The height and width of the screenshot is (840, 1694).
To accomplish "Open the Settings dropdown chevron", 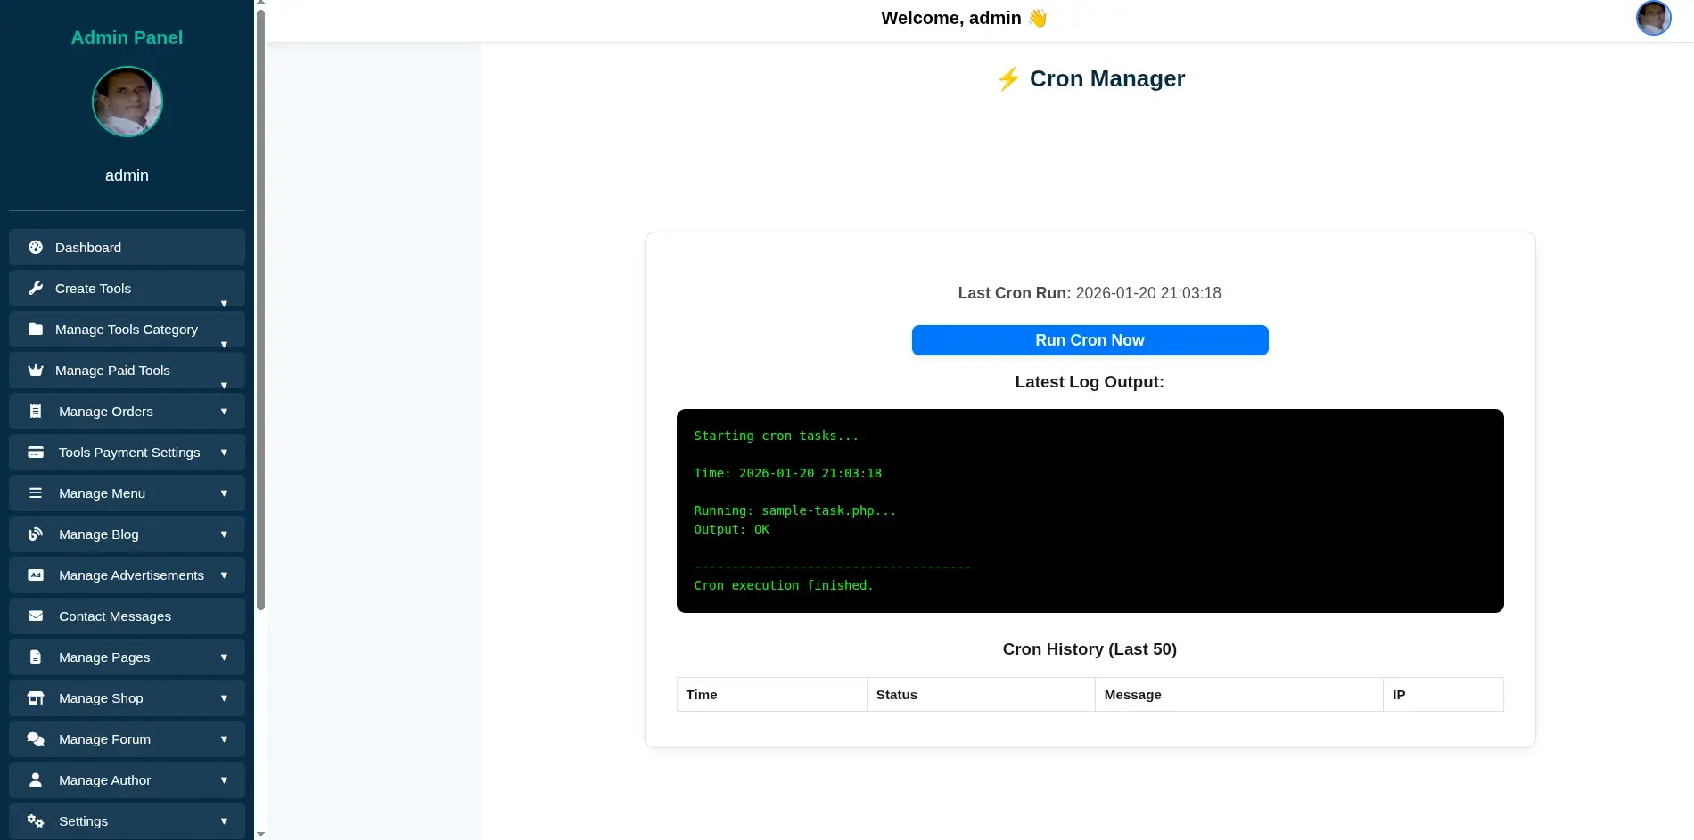I will click(224, 820).
